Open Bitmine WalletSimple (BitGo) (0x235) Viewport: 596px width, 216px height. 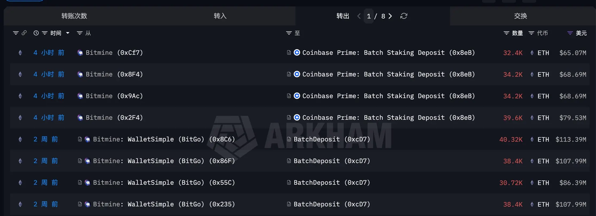pyautogui.click(x=164, y=204)
